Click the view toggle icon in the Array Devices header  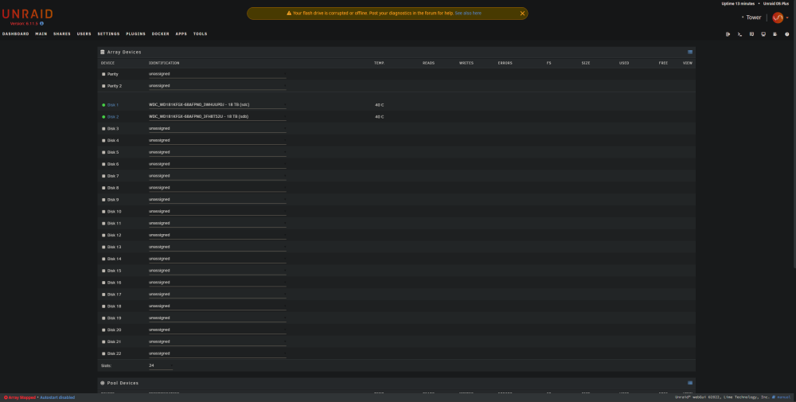click(x=690, y=52)
